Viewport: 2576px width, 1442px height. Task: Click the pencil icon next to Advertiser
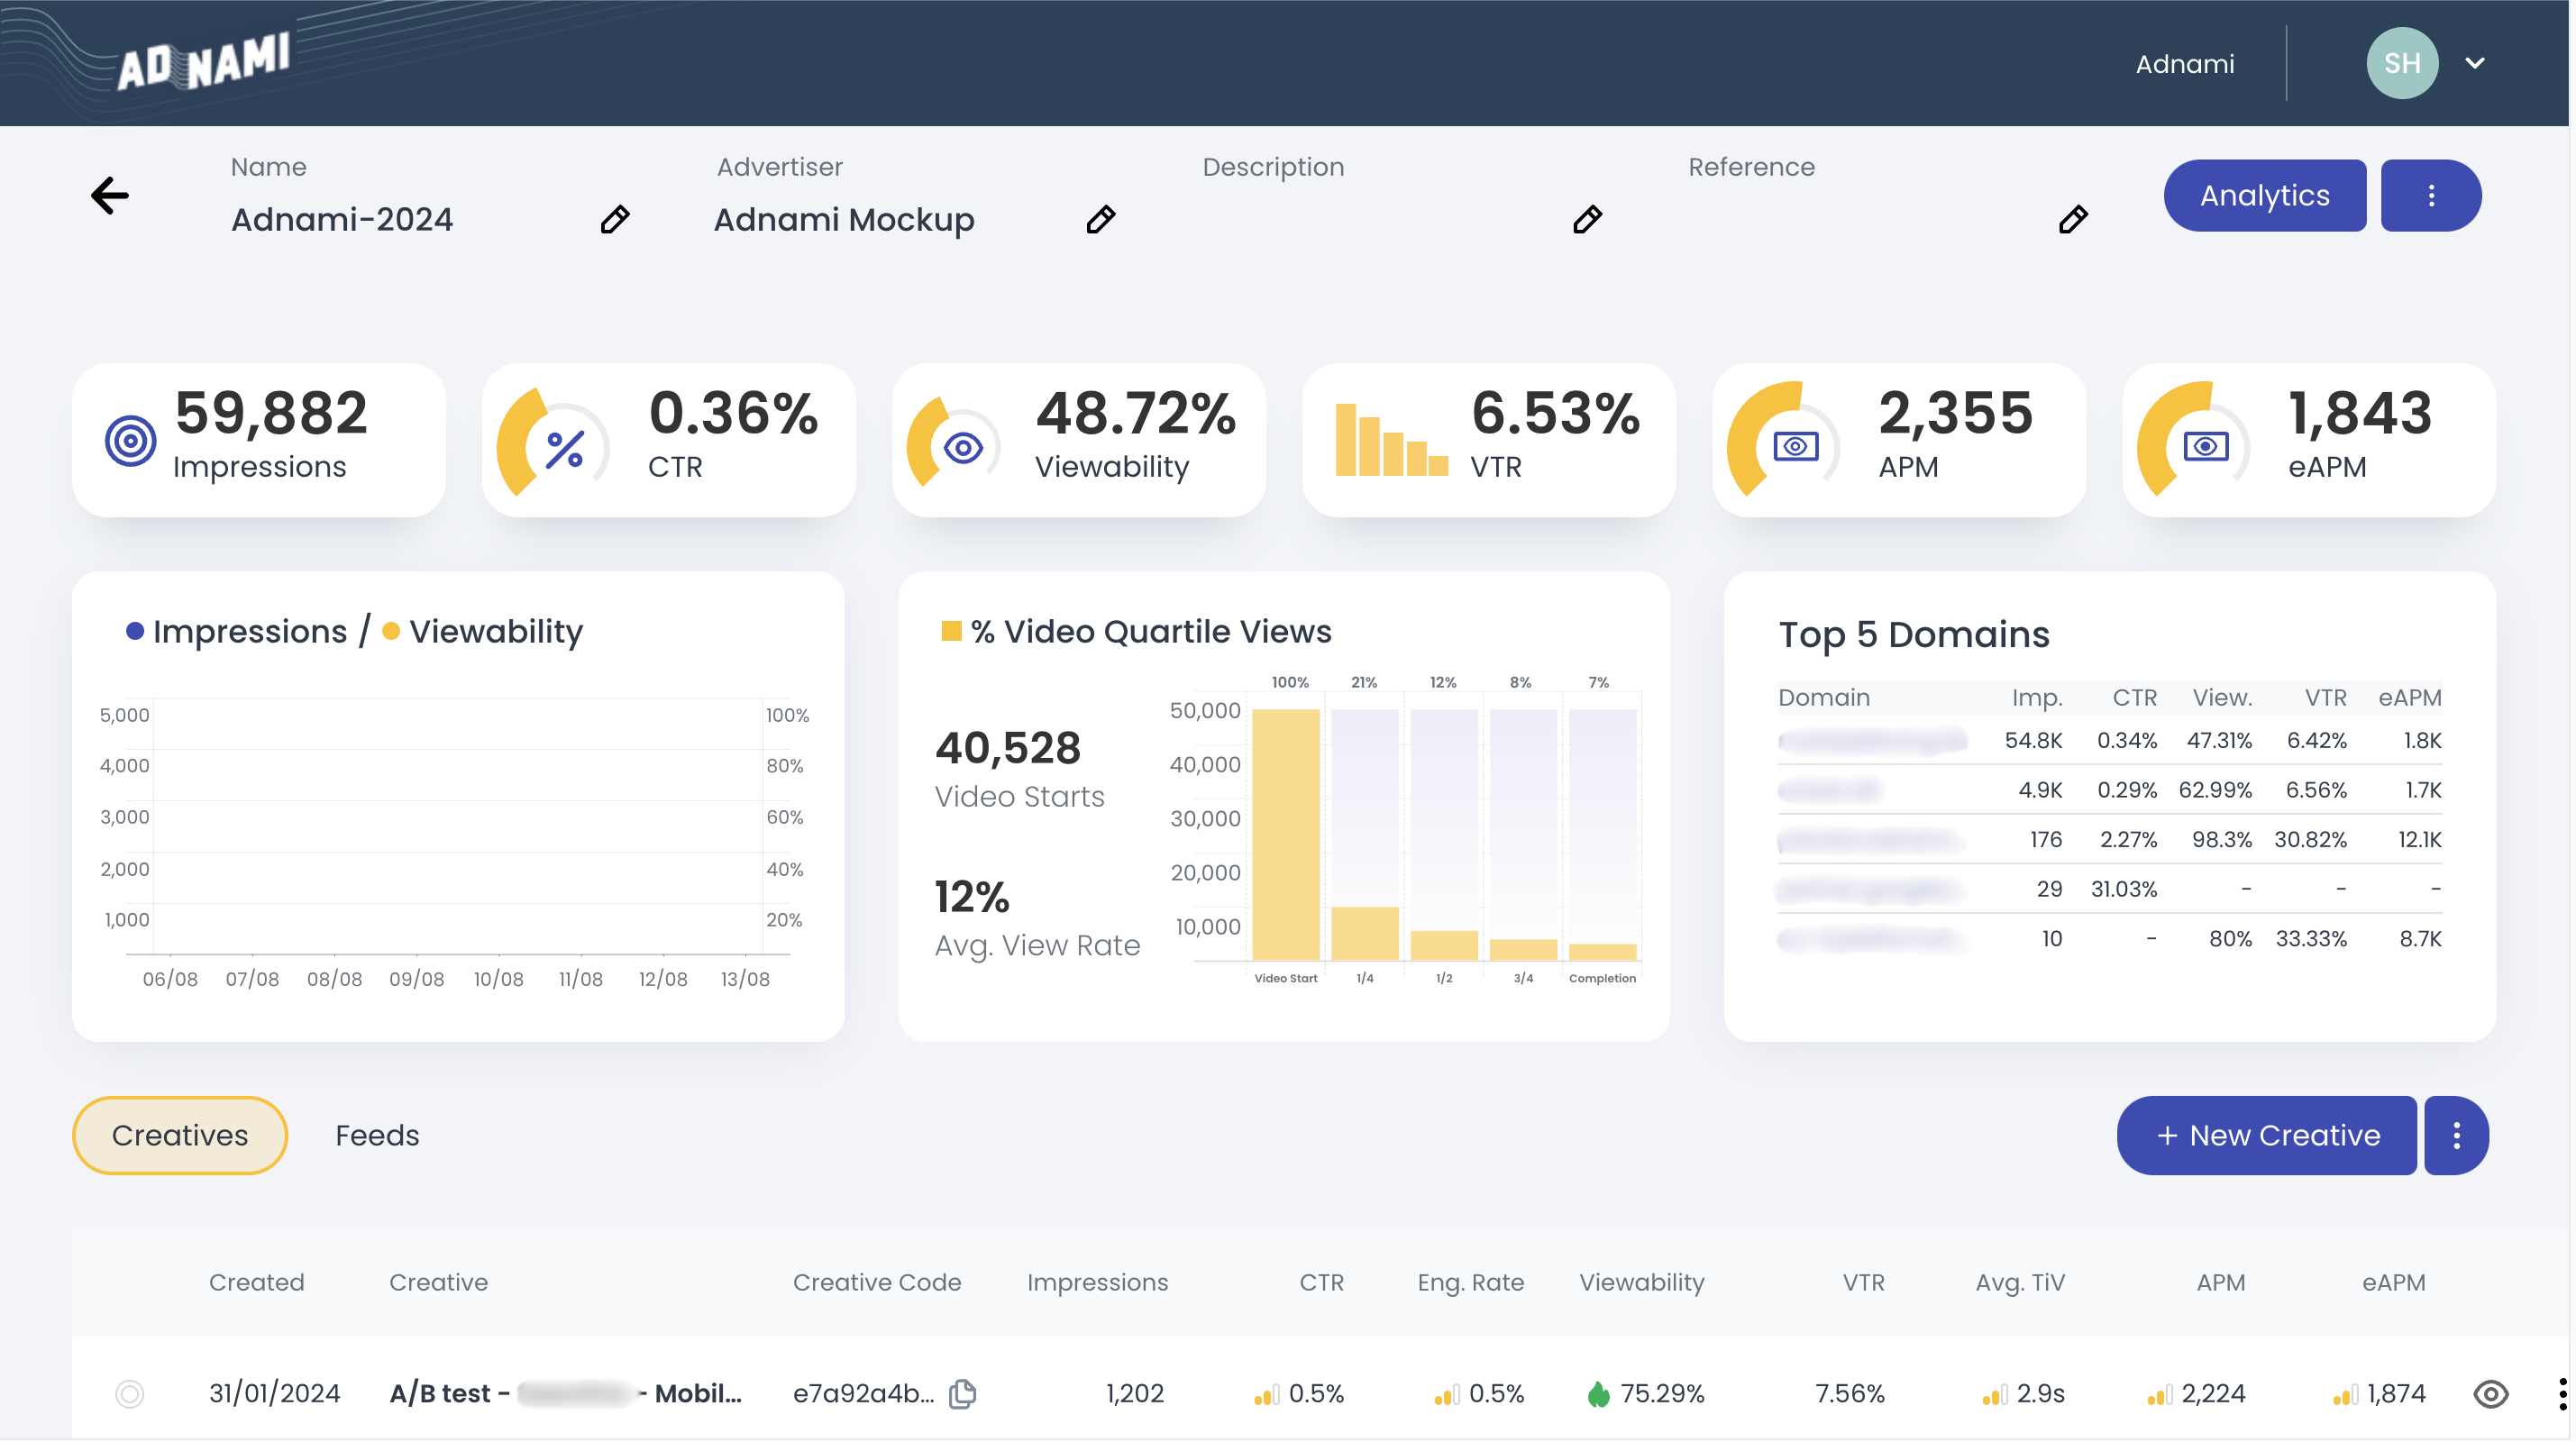[1101, 219]
